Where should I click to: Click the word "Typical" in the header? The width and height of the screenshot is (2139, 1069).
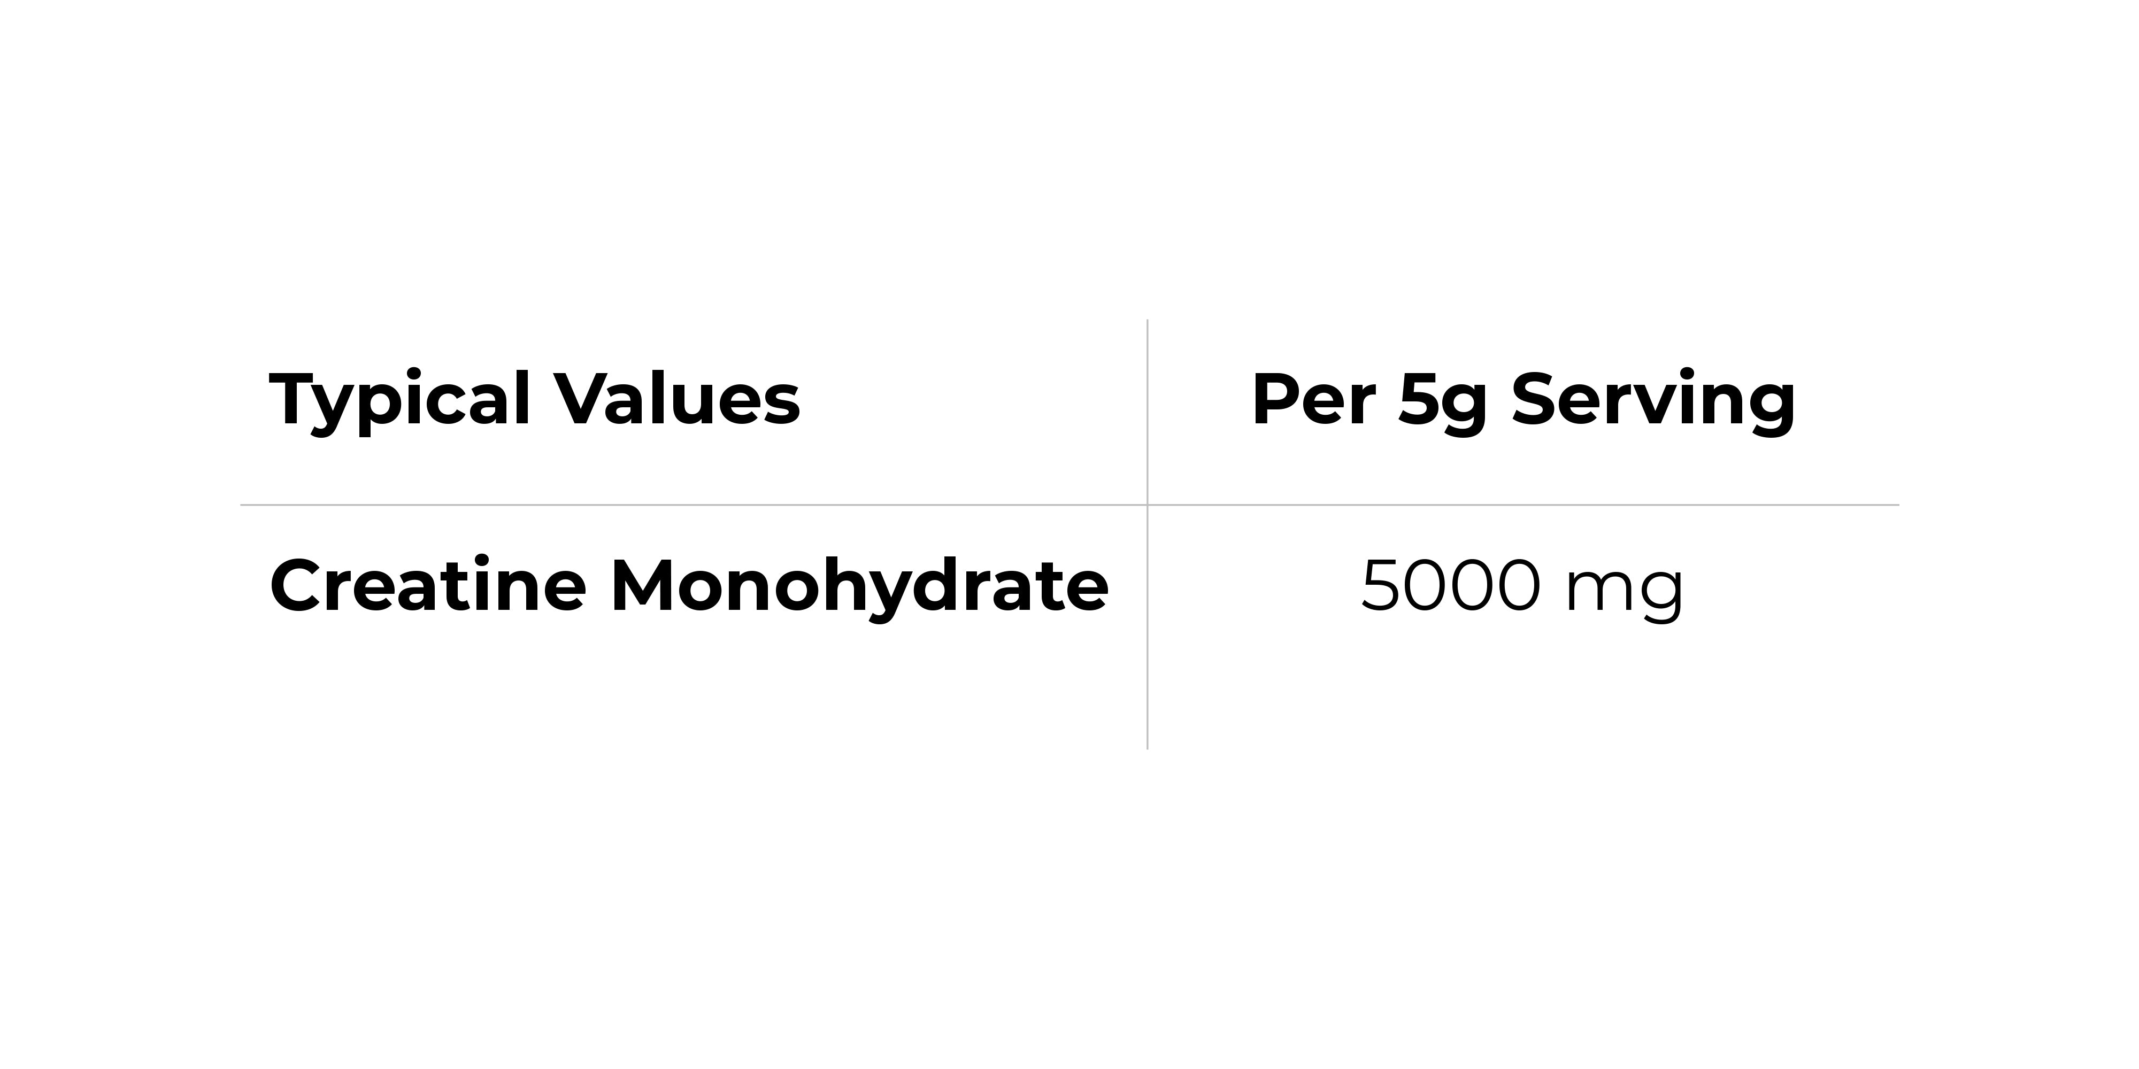(400, 400)
